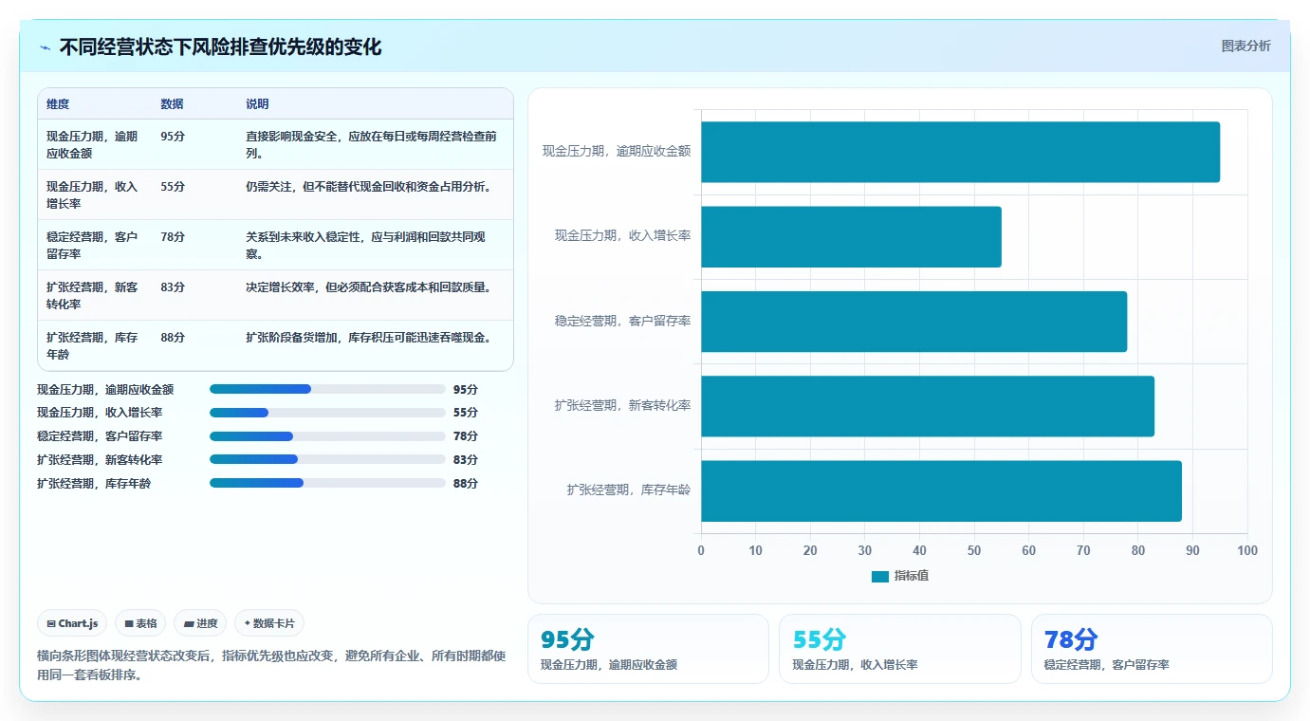Click x-axis tick label 50
Screen dimensions: 1310x721
pyautogui.click(x=974, y=550)
